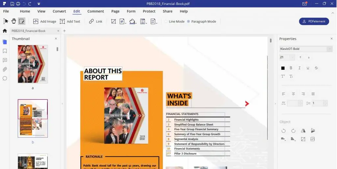Undo the last action
Screen dimensions: 337x169
coord(24,4)
